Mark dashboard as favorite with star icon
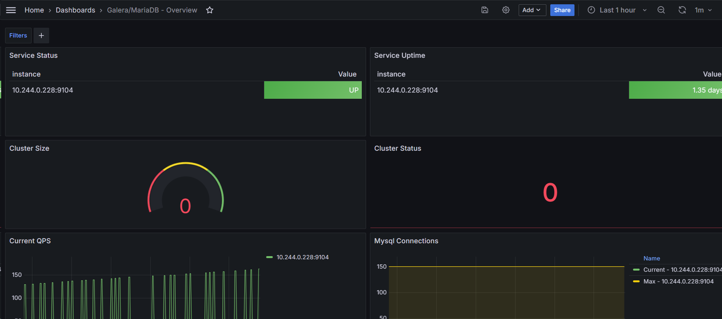The height and width of the screenshot is (319, 722). (x=210, y=10)
